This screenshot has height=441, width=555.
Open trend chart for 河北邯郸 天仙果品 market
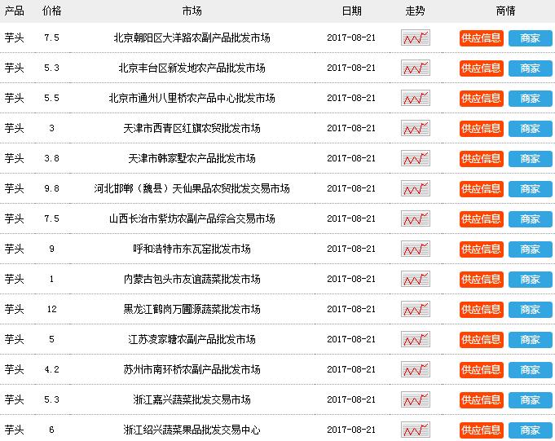(415, 189)
